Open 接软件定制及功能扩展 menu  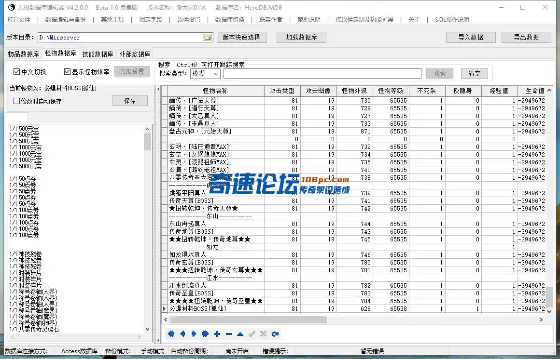(x=364, y=20)
